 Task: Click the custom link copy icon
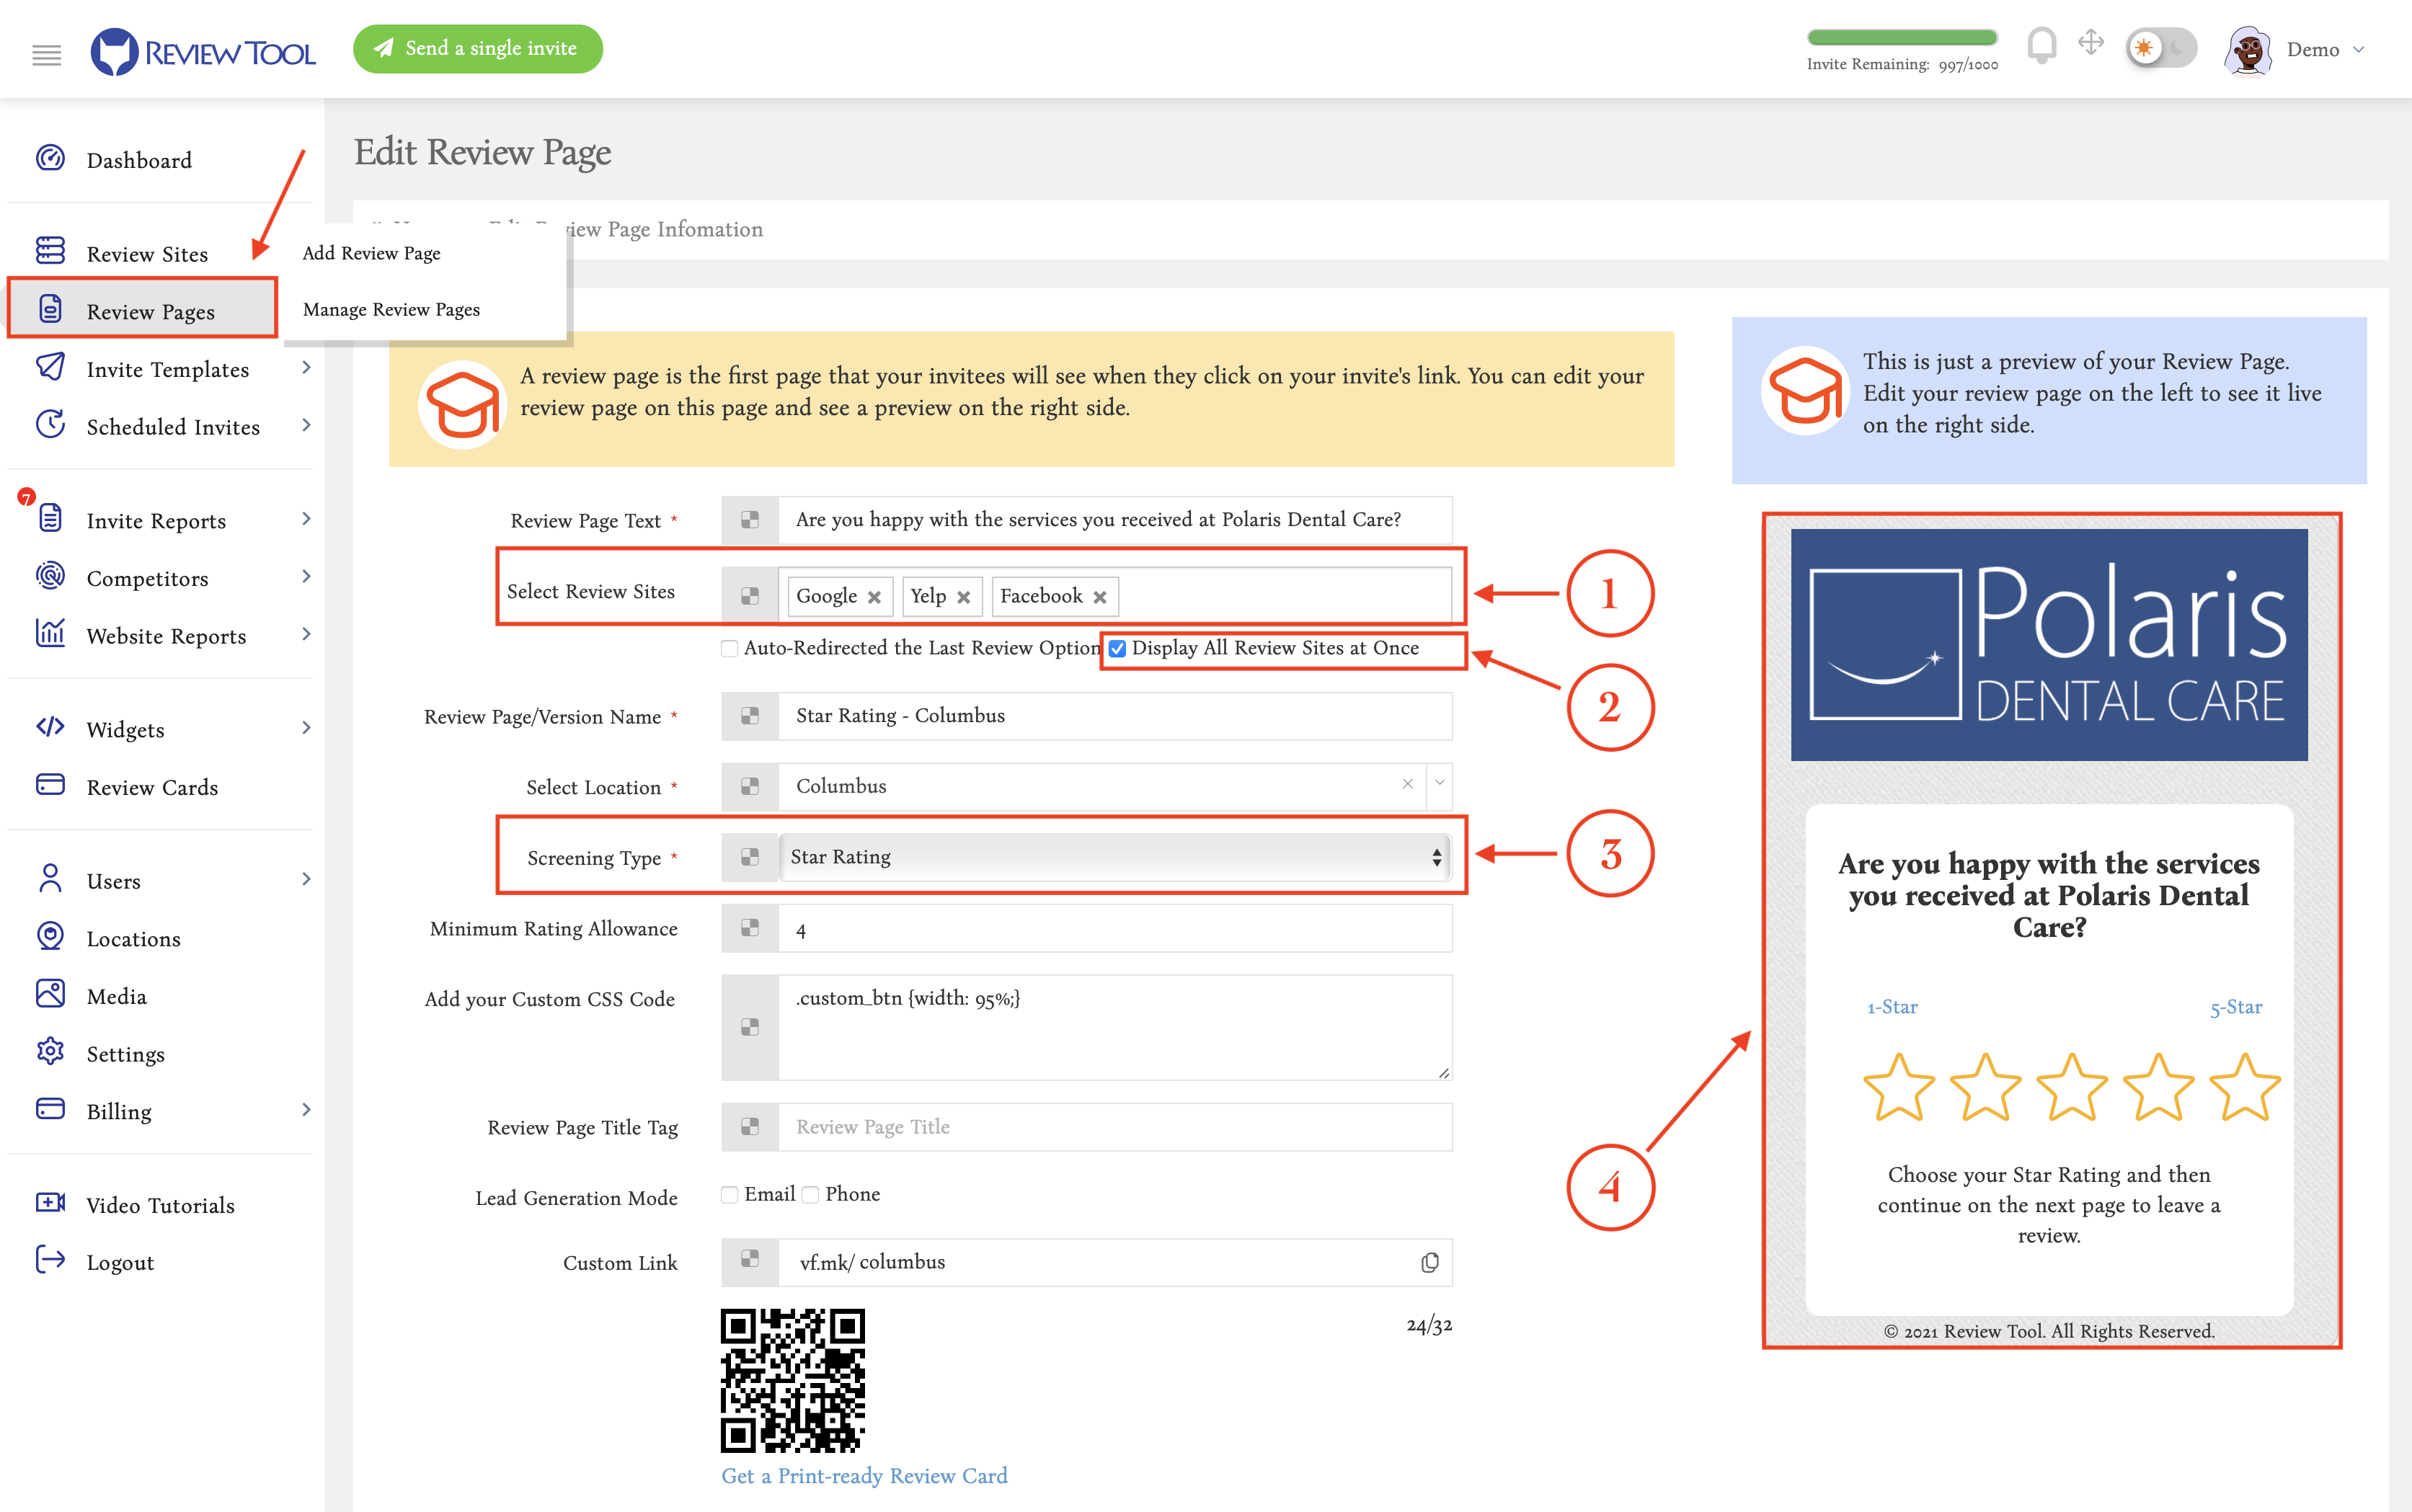click(x=1429, y=1261)
